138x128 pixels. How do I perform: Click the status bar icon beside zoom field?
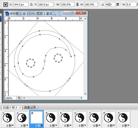point(19,98)
